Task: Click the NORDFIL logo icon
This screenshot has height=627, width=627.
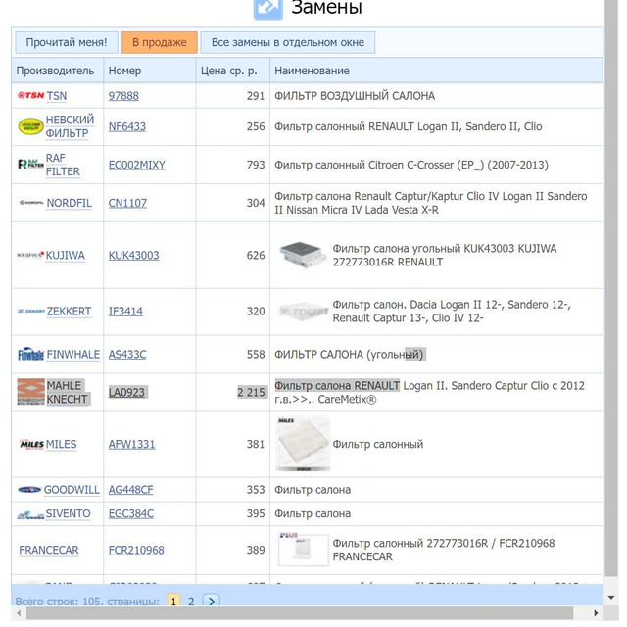Action: [31, 203]
